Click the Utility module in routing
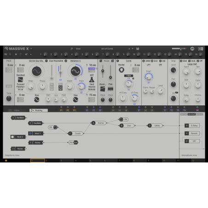Screen dimensions: 208x208 click(155, 126)
